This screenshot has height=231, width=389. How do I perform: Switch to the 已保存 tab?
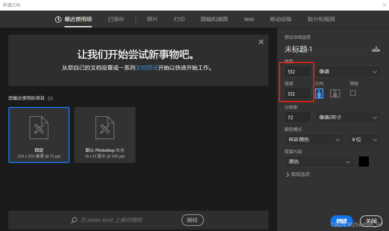coord(116,19)
